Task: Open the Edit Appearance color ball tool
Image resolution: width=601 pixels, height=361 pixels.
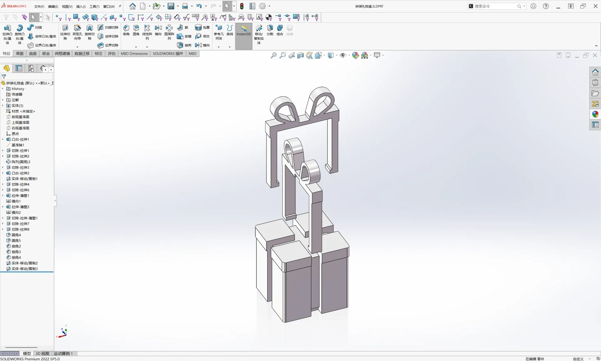Action: (x=355, y=55)
